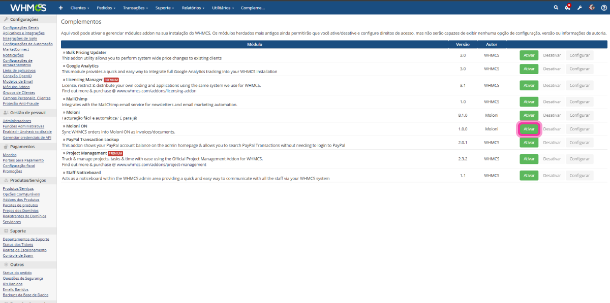The height and width of the screenshot is (303, 610).
Task: Activate the Project Management addon
Action: [529, 159]
